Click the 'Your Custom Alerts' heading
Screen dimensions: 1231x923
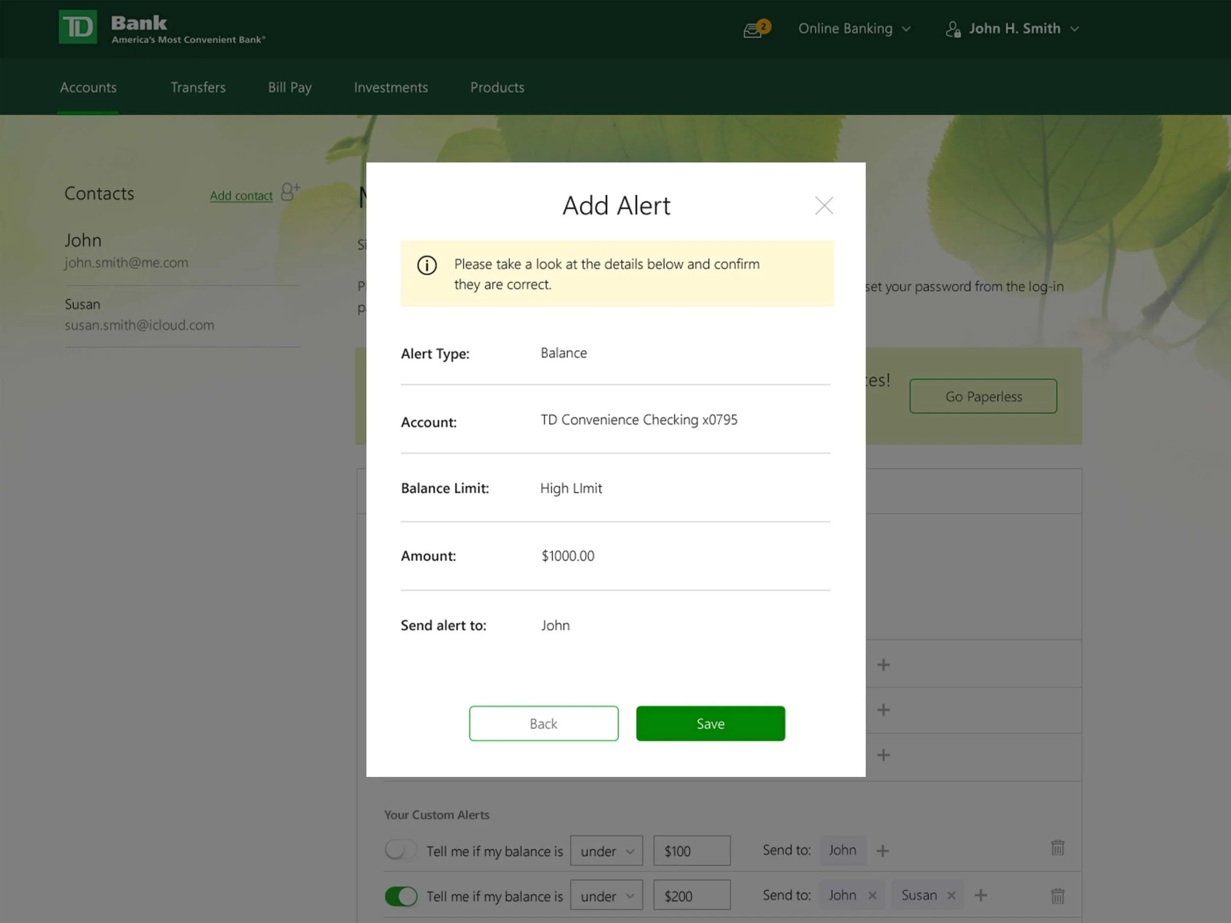437,815
